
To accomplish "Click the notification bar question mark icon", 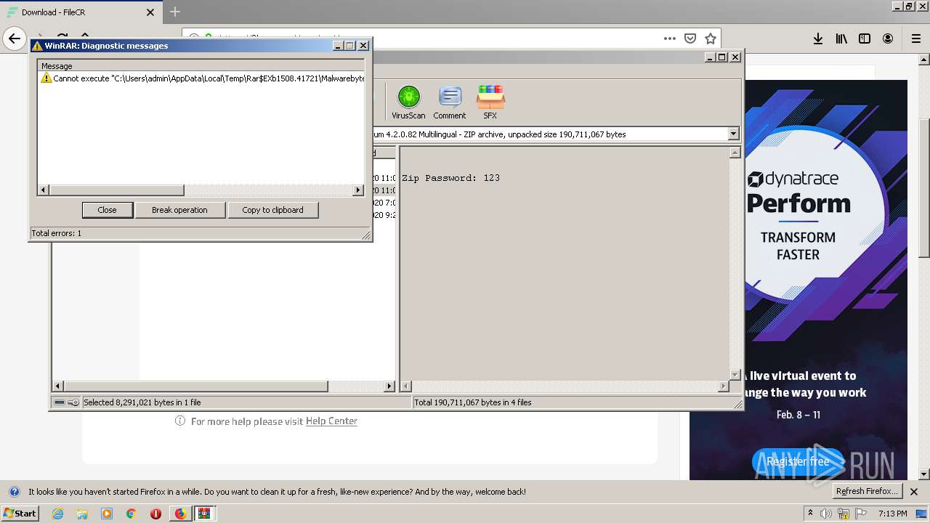I will (x=14, y=492).
